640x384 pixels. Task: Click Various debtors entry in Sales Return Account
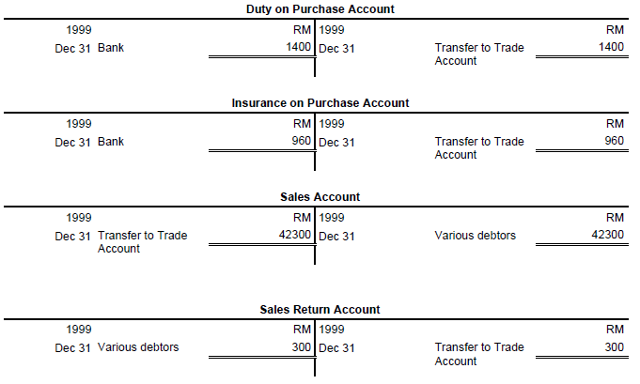[138, 346]
